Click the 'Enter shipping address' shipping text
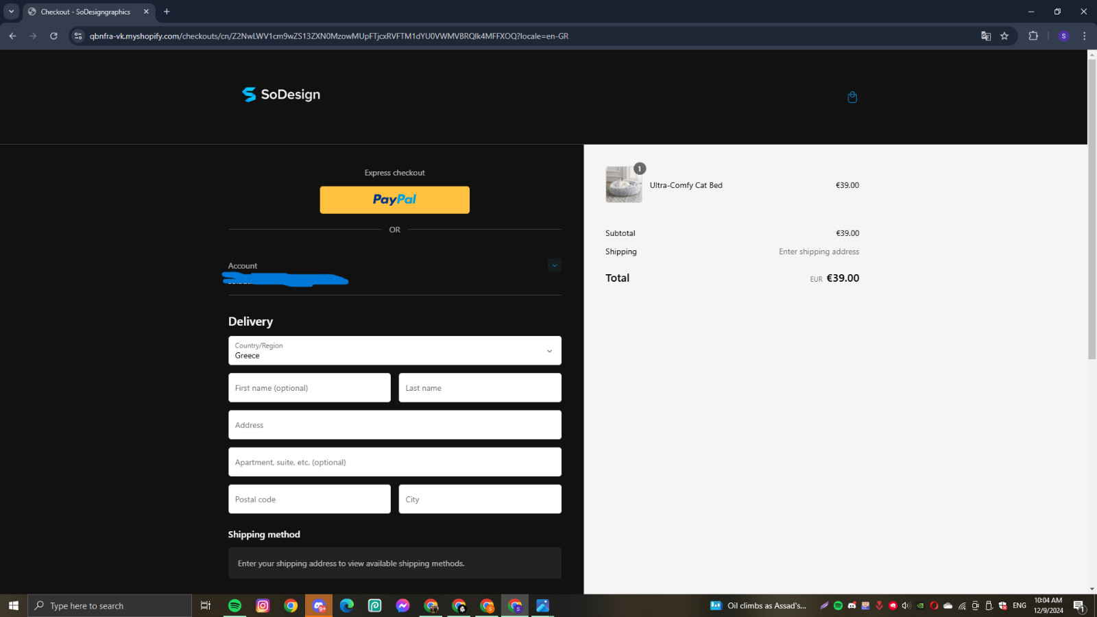1097x617 pixels. click(819, 252)
